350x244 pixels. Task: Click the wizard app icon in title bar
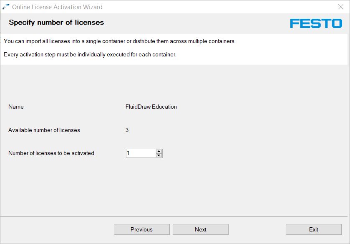coord(6,7)
